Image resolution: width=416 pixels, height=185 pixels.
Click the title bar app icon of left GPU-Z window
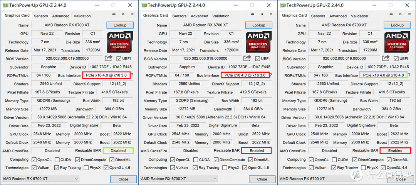(x=5, y=5)
